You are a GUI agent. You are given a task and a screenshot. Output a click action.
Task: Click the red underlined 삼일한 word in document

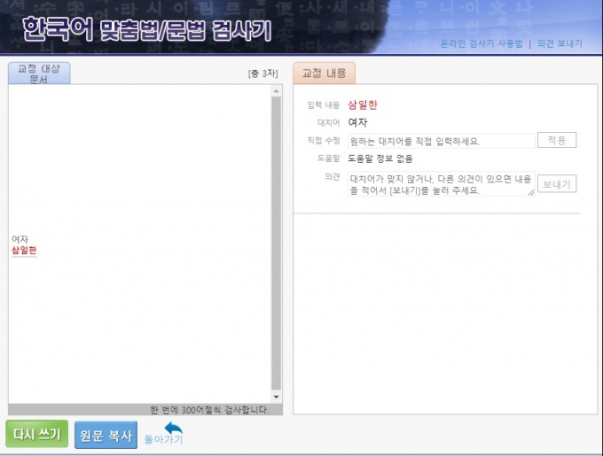point(24,251)
